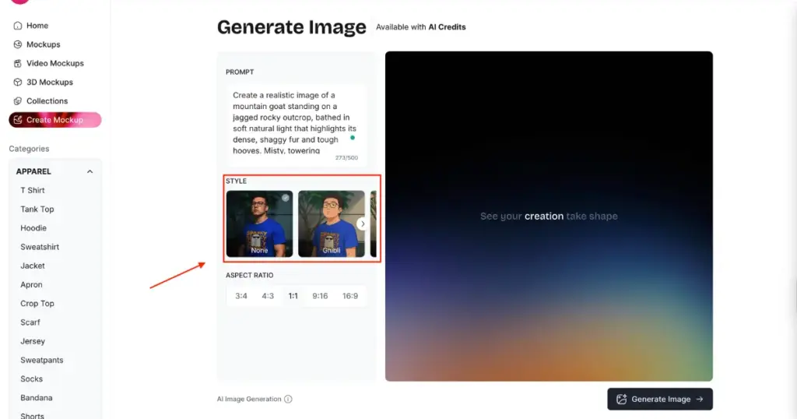Click the image preview canvas area
Viewport: 797px width, 419px height.
pyautogui.click(x=549, y=216)
